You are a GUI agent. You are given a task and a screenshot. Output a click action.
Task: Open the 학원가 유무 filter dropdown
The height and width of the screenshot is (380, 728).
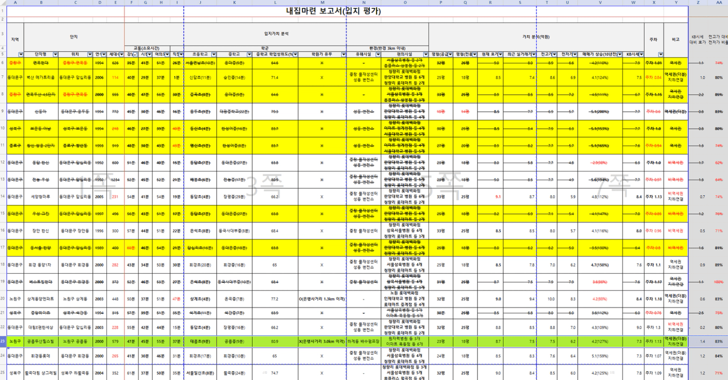point(343,54)
